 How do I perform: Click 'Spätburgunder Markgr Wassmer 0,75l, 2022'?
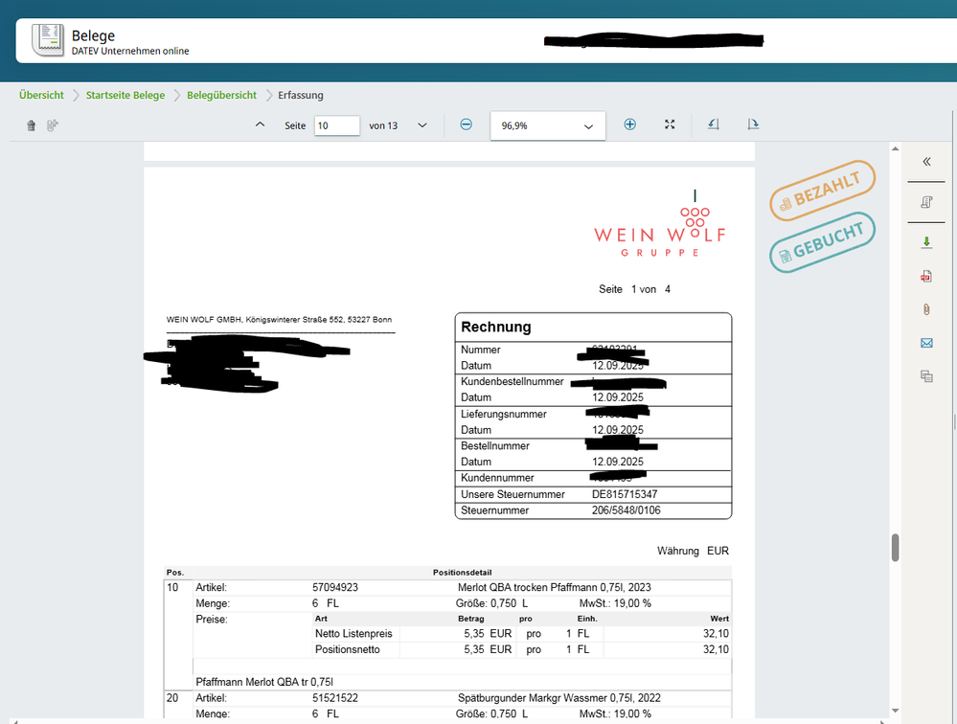pyautogui.click(x=559, y=698)
